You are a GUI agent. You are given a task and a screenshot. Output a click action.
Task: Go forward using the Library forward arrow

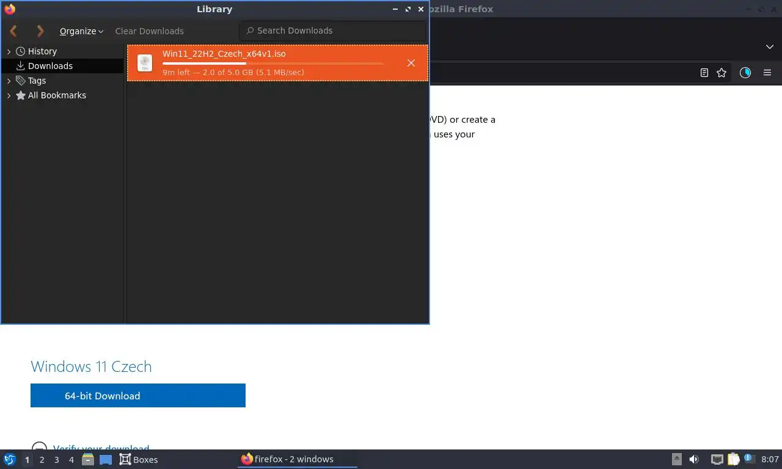pyautogui.click(x=40, y=31)
